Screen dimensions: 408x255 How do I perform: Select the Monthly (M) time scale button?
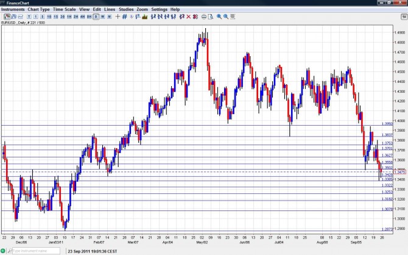click(109, 16)
